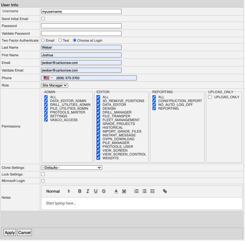Uncheck NO_AUTO_LOG_OFF permission
Viewport: 245px width, 241px height.
(x=154, y=105)
